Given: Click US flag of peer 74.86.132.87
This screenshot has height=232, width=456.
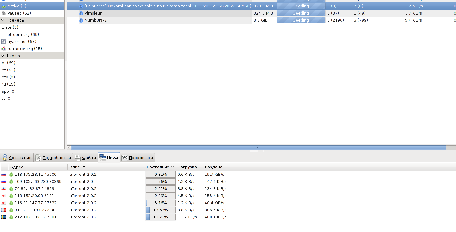Looking at the screenshot, I should coord(3,188).
